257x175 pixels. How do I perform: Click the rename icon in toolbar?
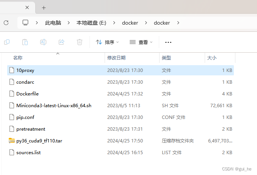43,42
